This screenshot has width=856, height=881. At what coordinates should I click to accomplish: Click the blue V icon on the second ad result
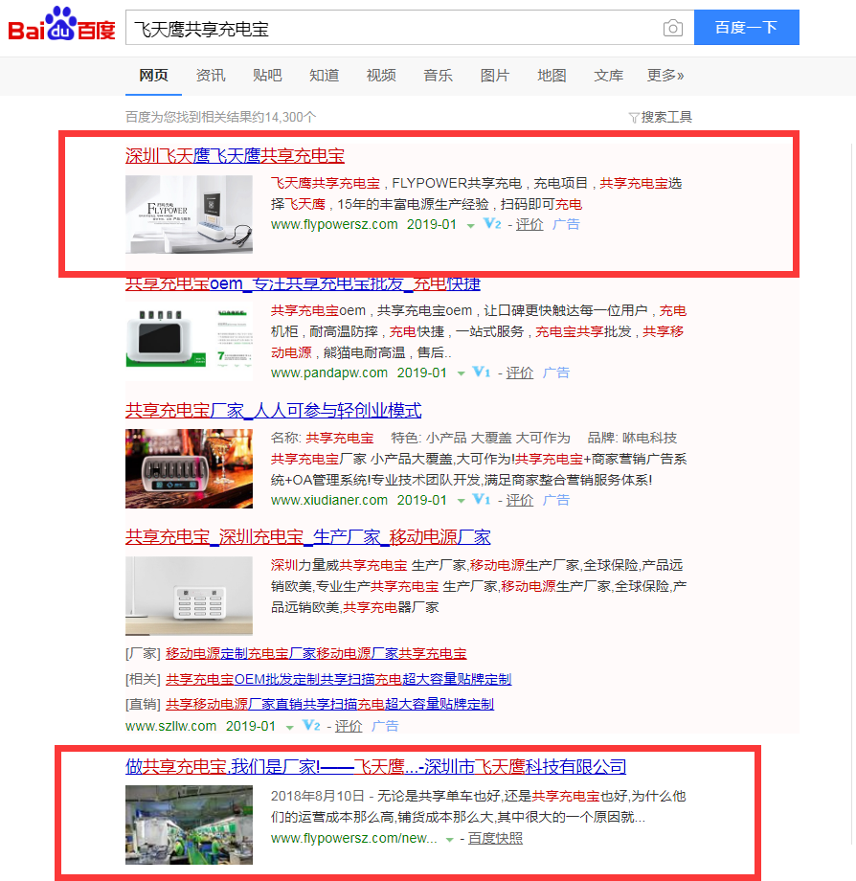[x=482, y=373]
